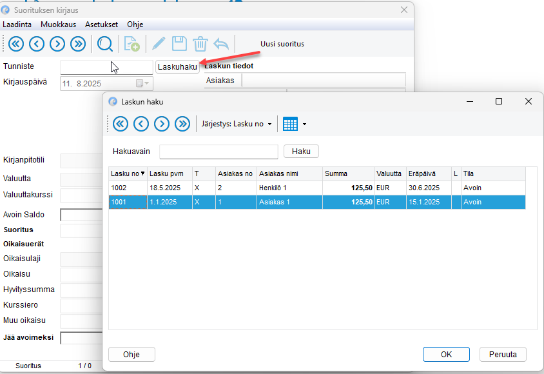Sort by the Lasku no column header

pos(128,173)
